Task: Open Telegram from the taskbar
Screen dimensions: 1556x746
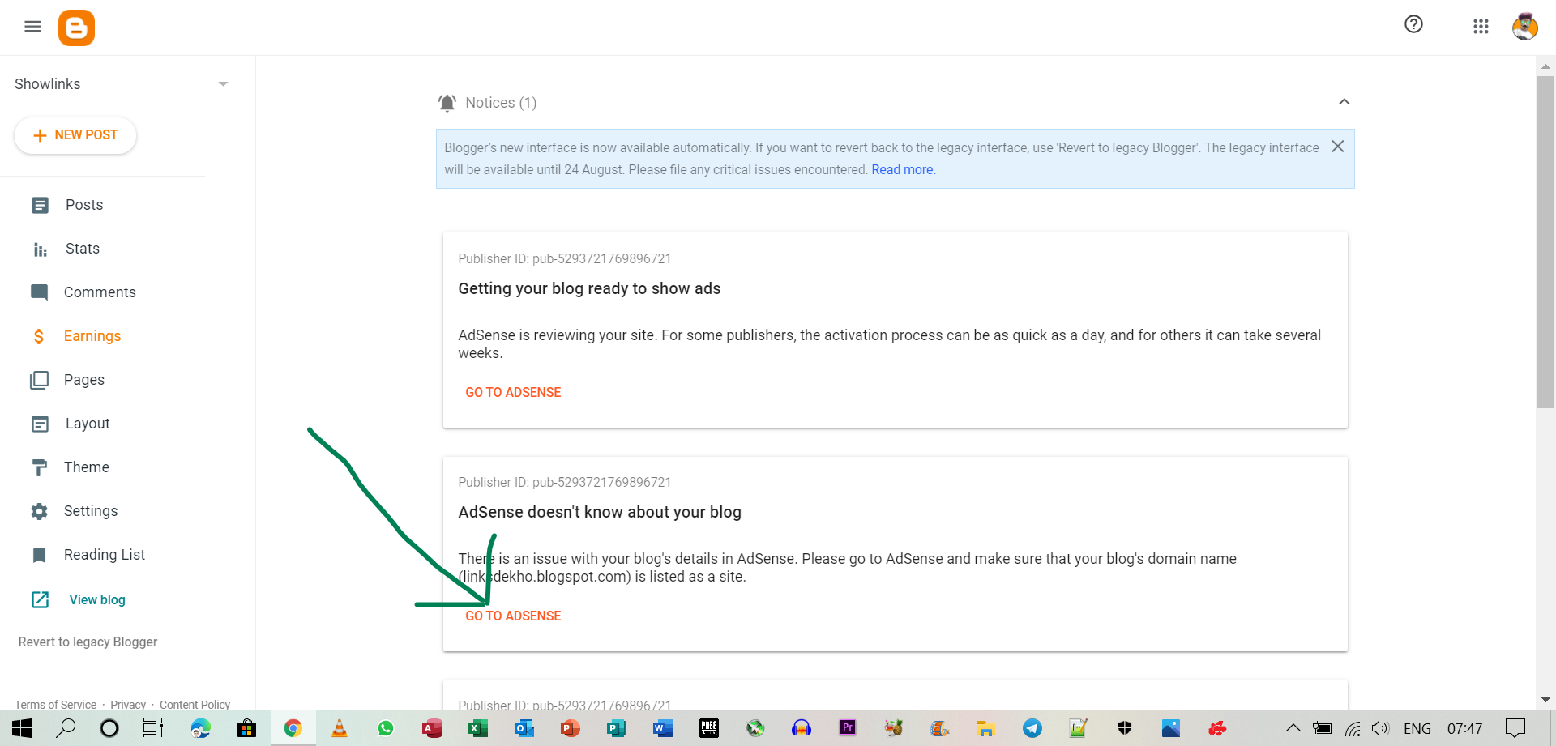Action: point(1032,728)
